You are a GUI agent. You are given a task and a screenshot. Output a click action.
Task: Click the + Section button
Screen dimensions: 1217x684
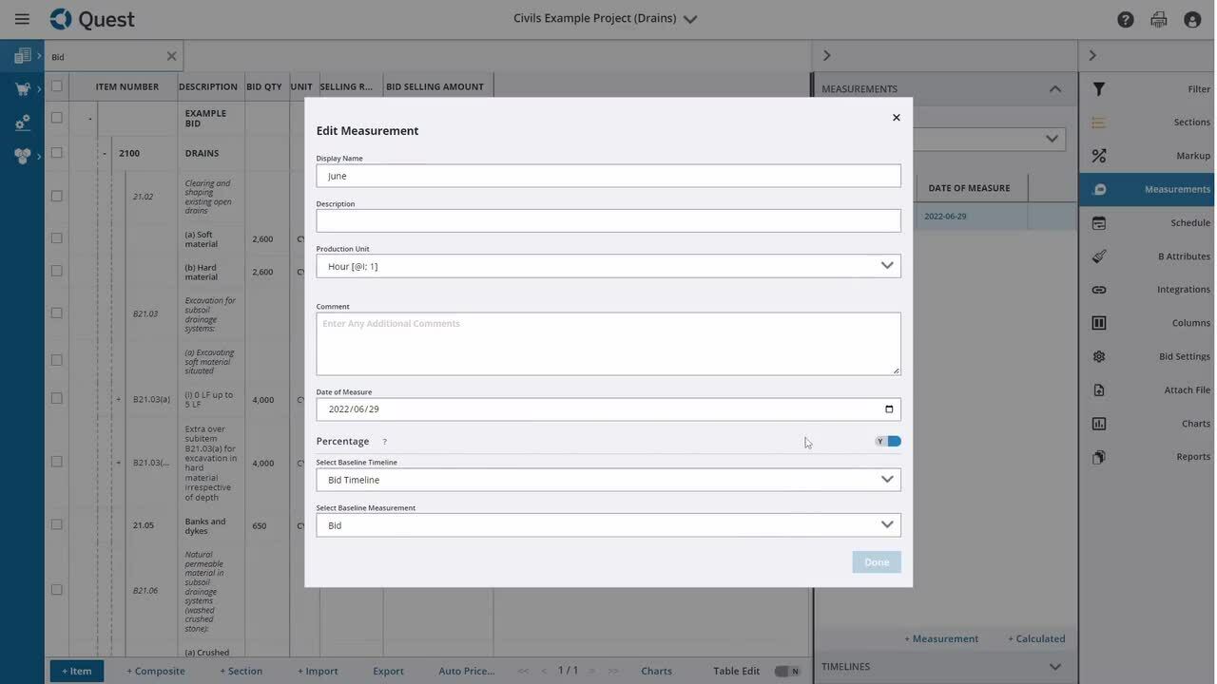click(x=241, y=671)
